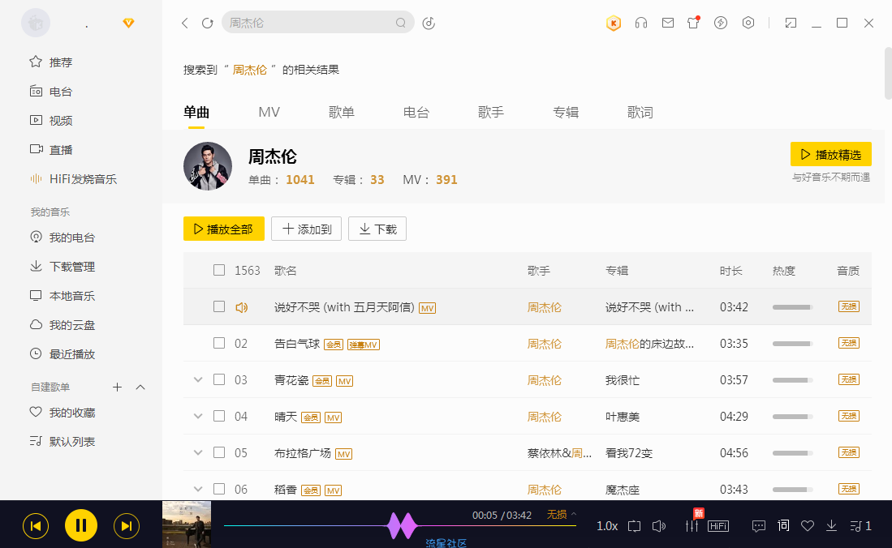Expand versions of 青花瓷
Image resolution: width=892 pixels, height=548 pixels.
coord(198,379)
